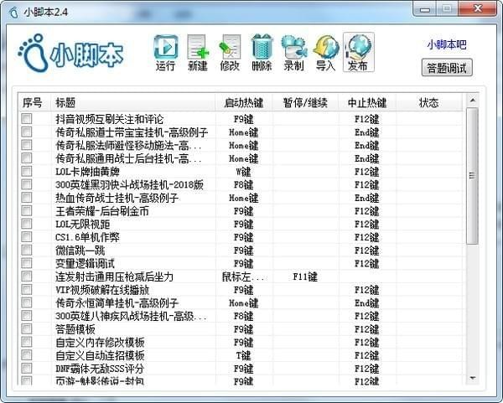Click the W键 start hotkey cell

tap(243, 172)
